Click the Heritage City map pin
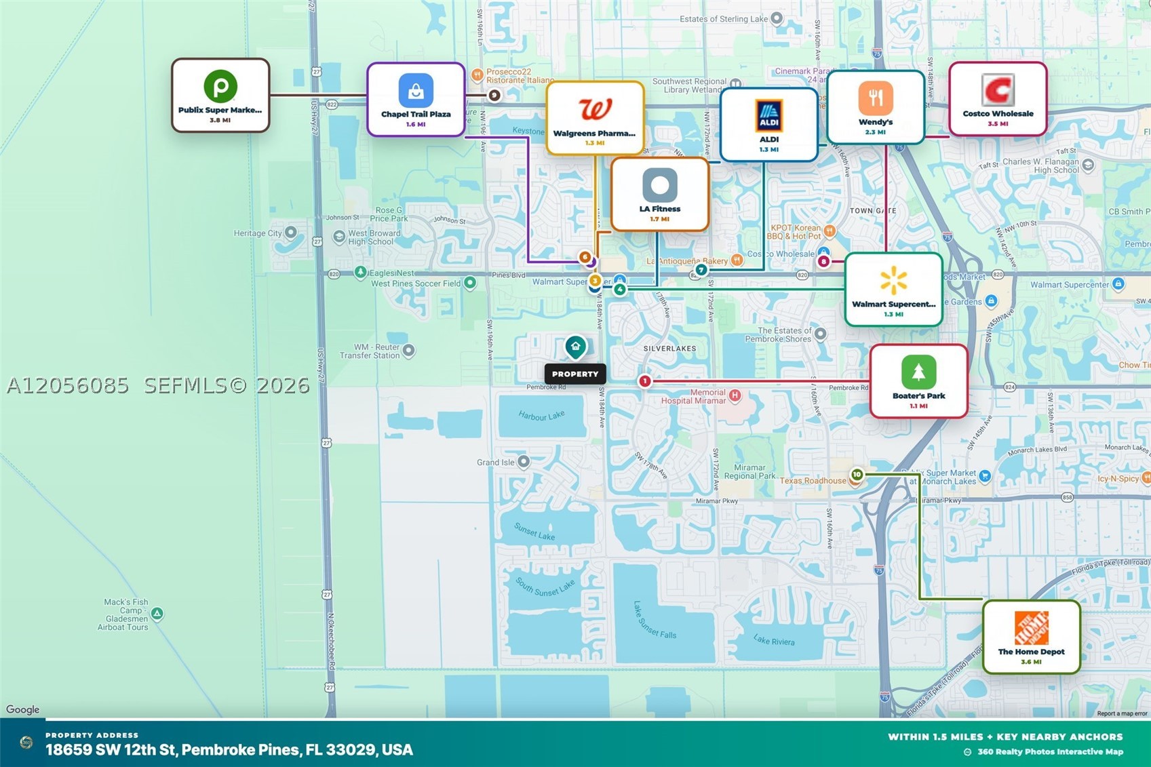Screen dimensions: 1151x767 coord(291,233)
